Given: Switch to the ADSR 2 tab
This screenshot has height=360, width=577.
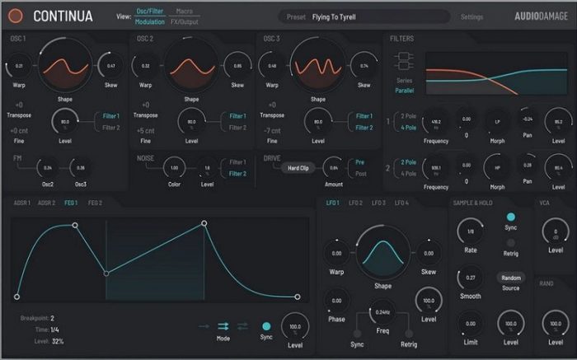Looking at the screenshot, I should click(46, 203).
